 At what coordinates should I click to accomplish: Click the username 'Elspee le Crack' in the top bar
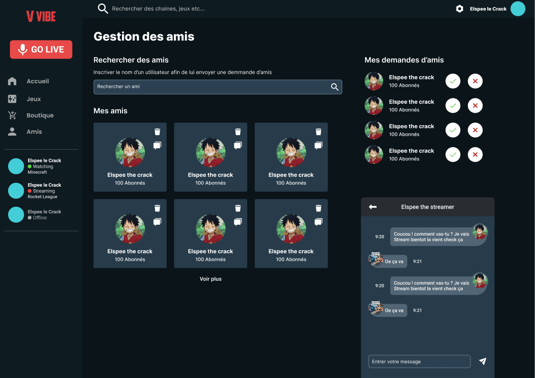click(488, 9)
